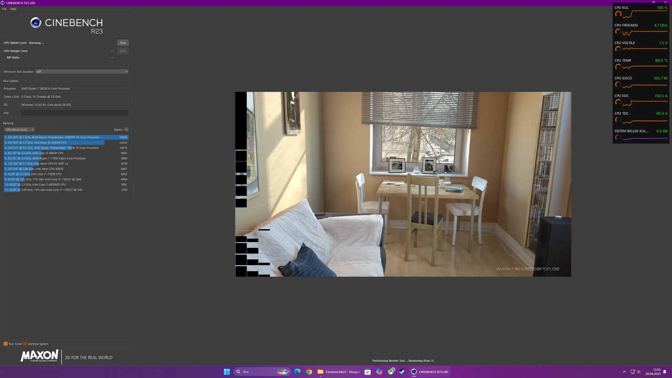
Task: Click the render preview image
Action: [403, 184]
